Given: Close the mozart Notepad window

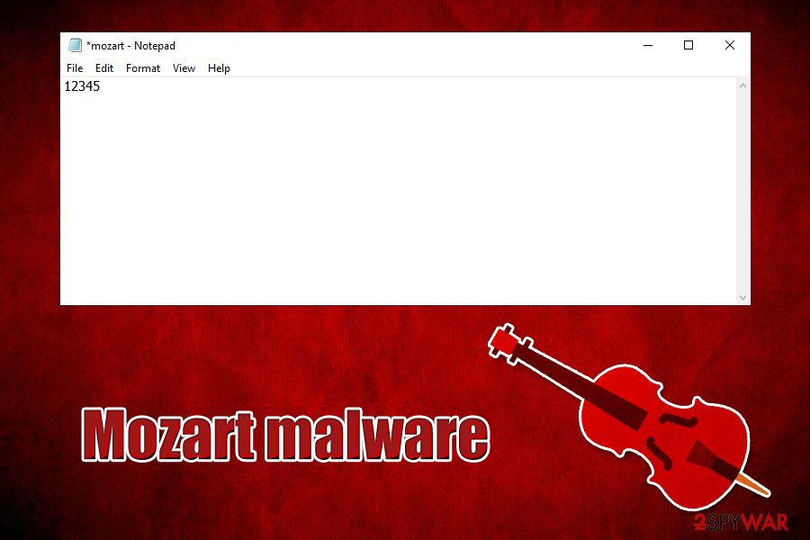Looking at the screenshot, I should tap(729, 46).
